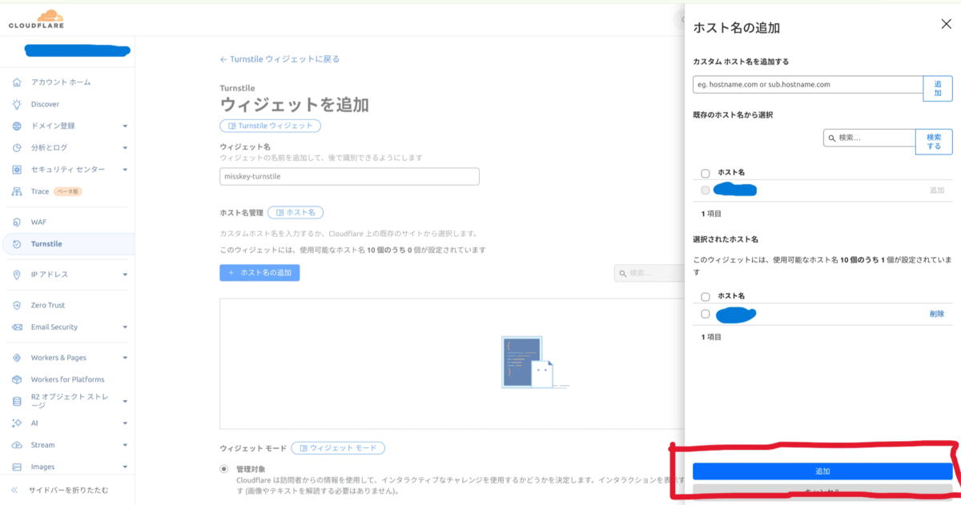Viewport: 961px width, 505px height.
Task: Expand the 分析とログ menu arrow
Action: 125,148
